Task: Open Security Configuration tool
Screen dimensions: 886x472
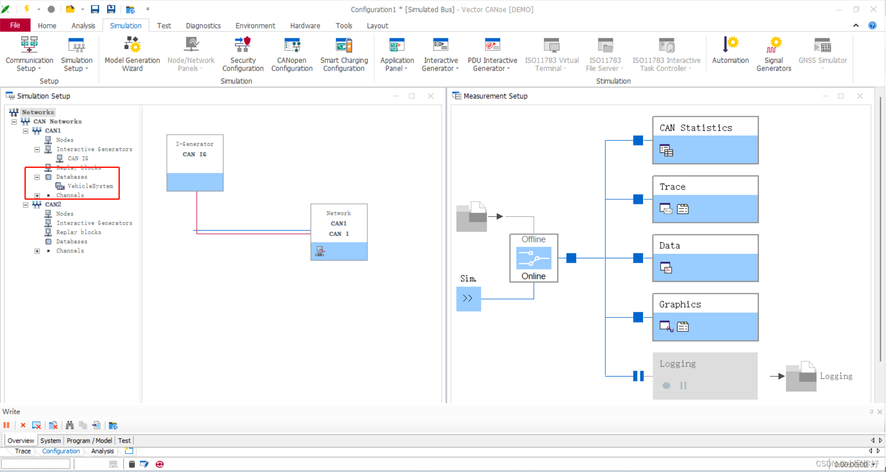Action: 242,54
